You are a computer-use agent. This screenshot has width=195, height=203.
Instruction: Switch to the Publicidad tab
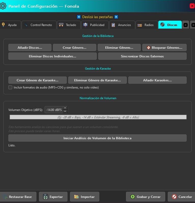(95, 25)
